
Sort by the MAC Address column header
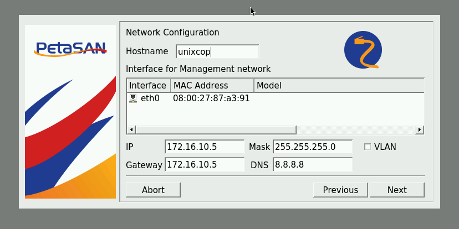212,86
